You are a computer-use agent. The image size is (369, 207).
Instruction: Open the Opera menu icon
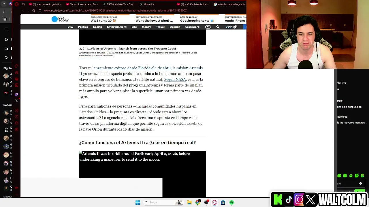tap(16, 4)
